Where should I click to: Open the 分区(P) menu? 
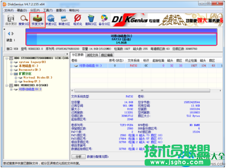pyautogui.click(x=35, y=10)
